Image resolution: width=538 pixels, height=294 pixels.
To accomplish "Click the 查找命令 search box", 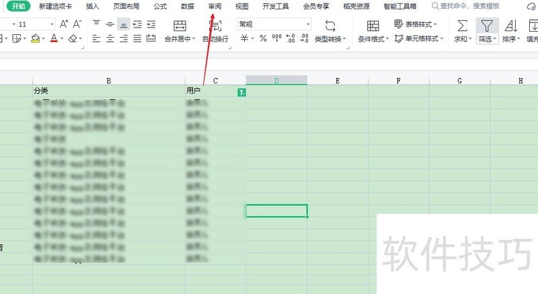I will 466,6.
